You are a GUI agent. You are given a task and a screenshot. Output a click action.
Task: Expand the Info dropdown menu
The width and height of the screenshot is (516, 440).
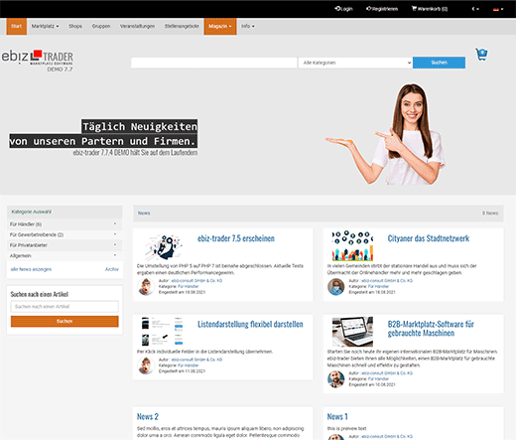pos(248,26)
